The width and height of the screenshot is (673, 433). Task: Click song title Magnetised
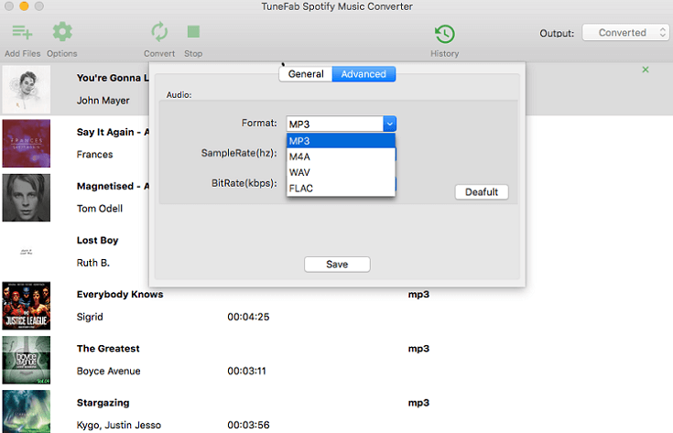coord(113,186)
